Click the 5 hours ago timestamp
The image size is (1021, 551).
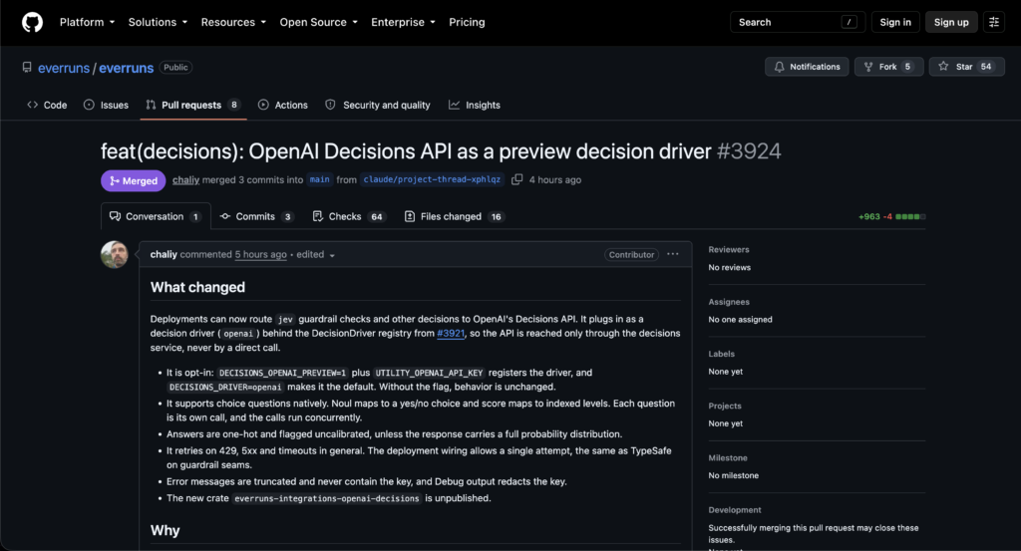(x=260, y=254)
